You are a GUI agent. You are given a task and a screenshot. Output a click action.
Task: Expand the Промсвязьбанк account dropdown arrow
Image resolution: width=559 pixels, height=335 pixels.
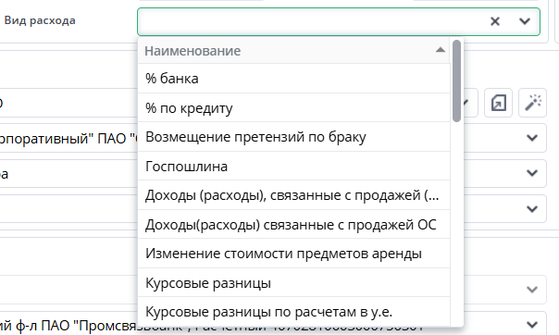pos(532,325)
